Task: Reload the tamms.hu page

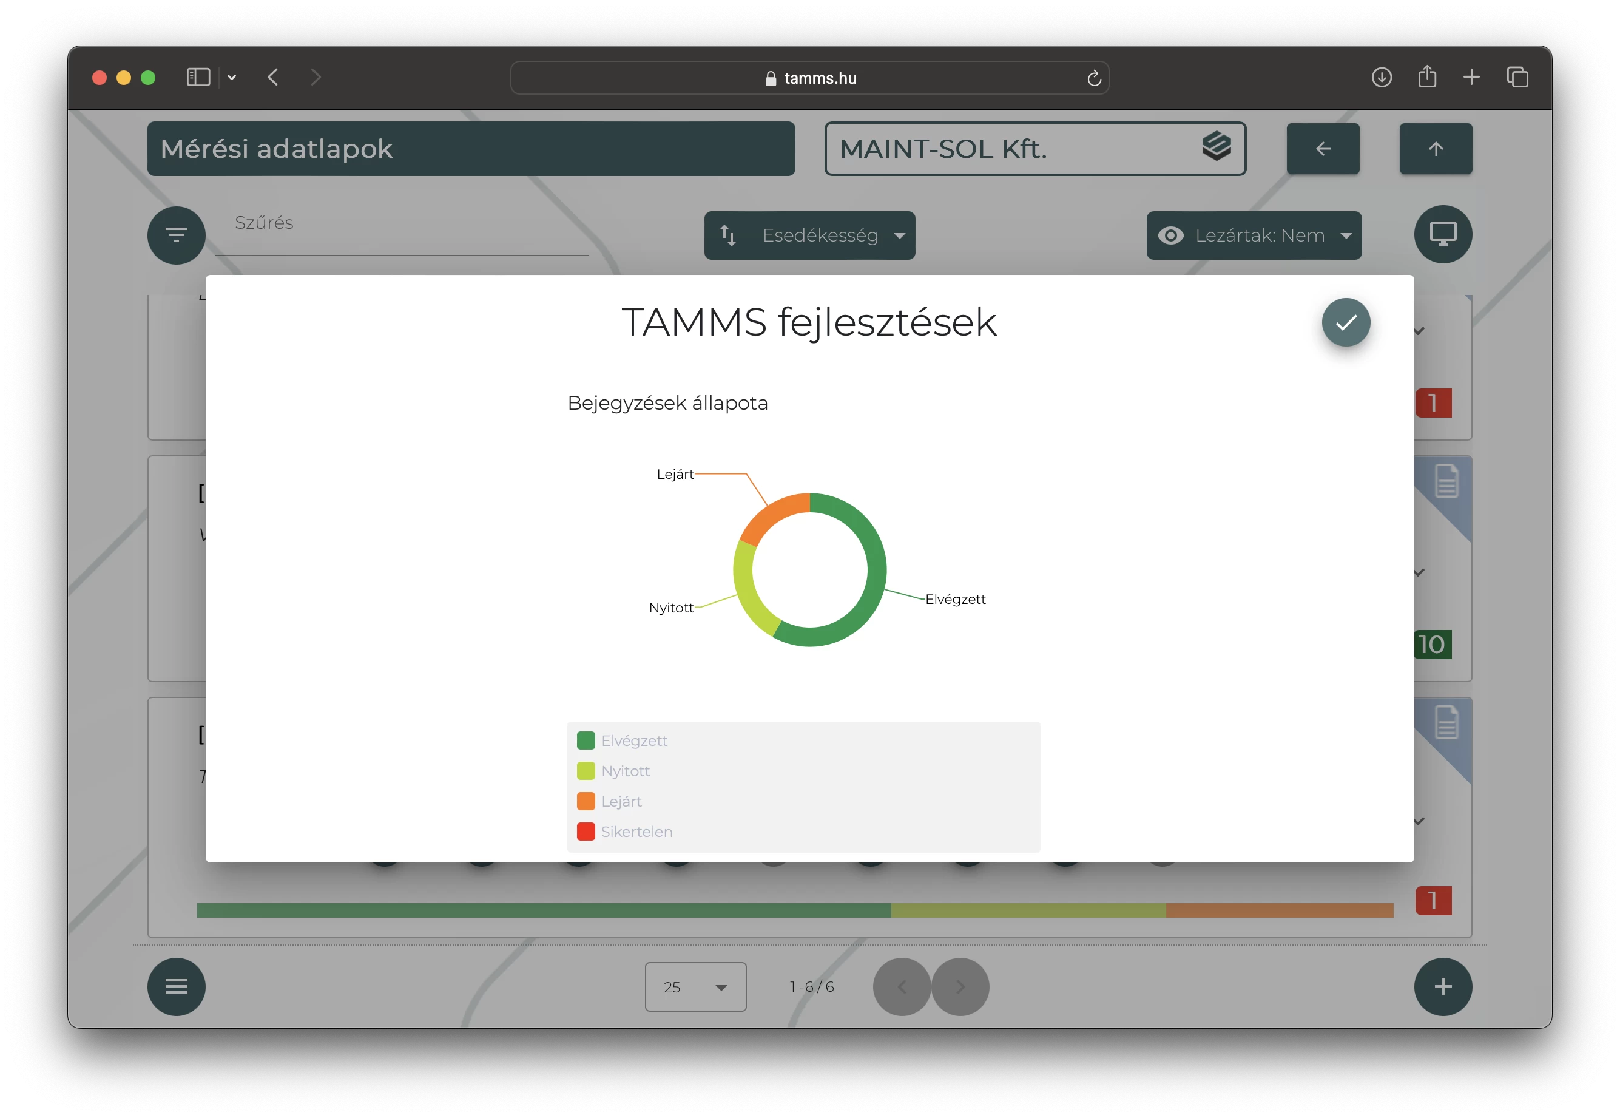Action: click(1093, 78)
